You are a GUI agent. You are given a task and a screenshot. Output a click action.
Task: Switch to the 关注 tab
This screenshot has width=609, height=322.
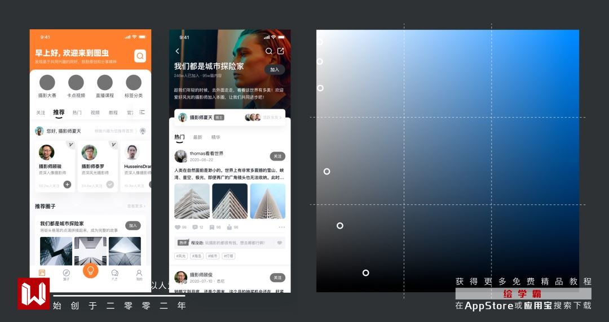tap(41, 113)
